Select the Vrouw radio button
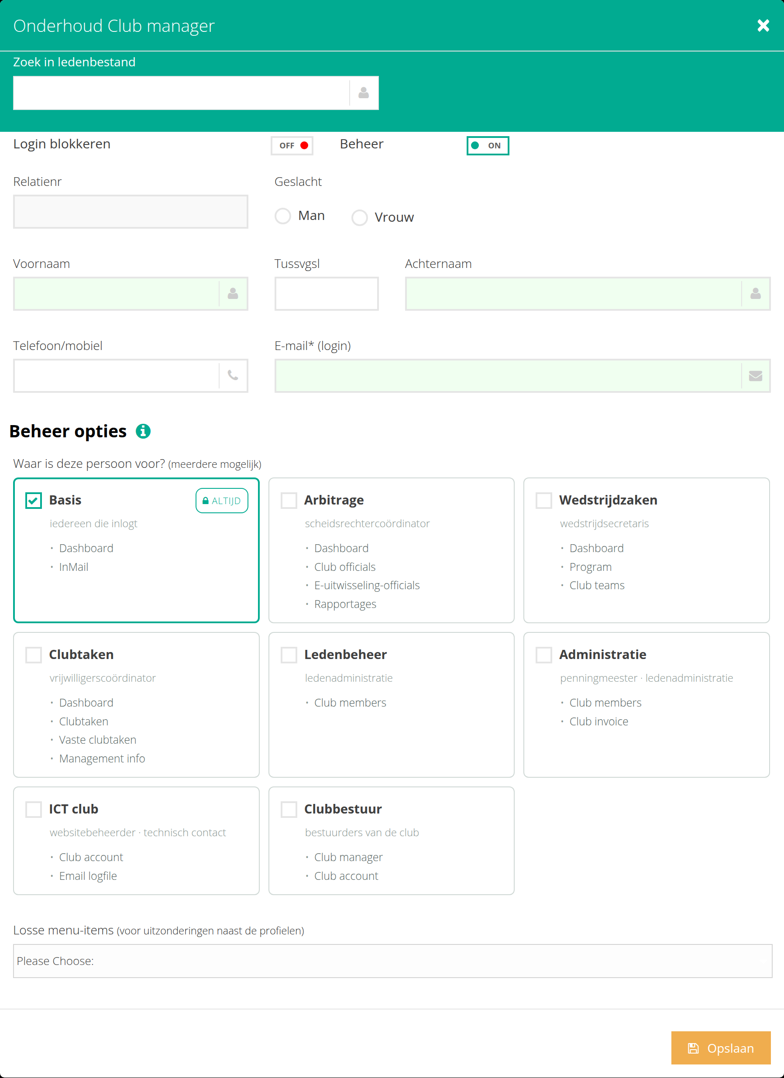Image resolution: width=784 pixels, height=1078 pixels. click(359, 218)
